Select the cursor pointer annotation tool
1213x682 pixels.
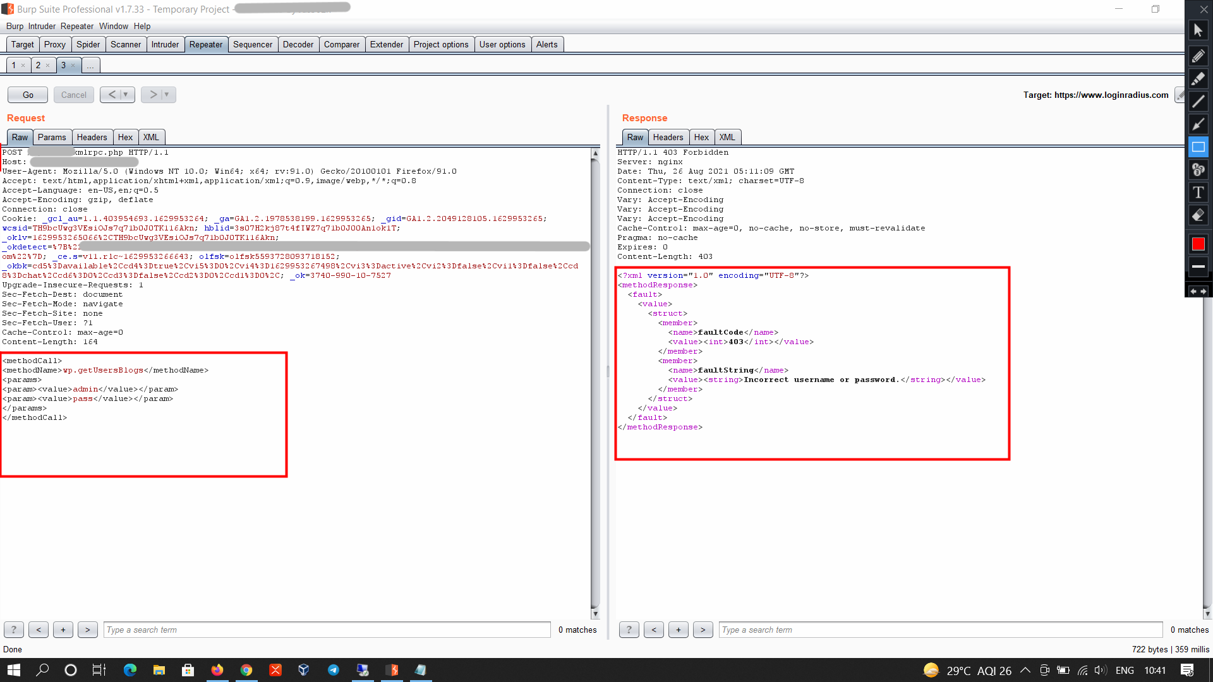1198,30
